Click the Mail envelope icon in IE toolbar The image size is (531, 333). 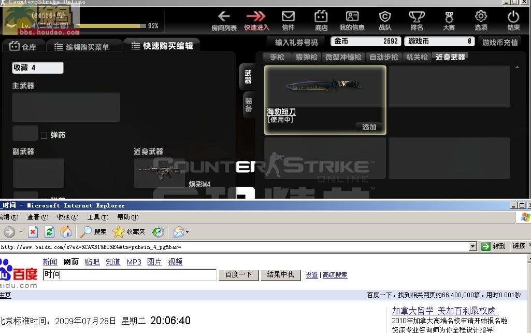pyautogui.click(x=178, y=232)
